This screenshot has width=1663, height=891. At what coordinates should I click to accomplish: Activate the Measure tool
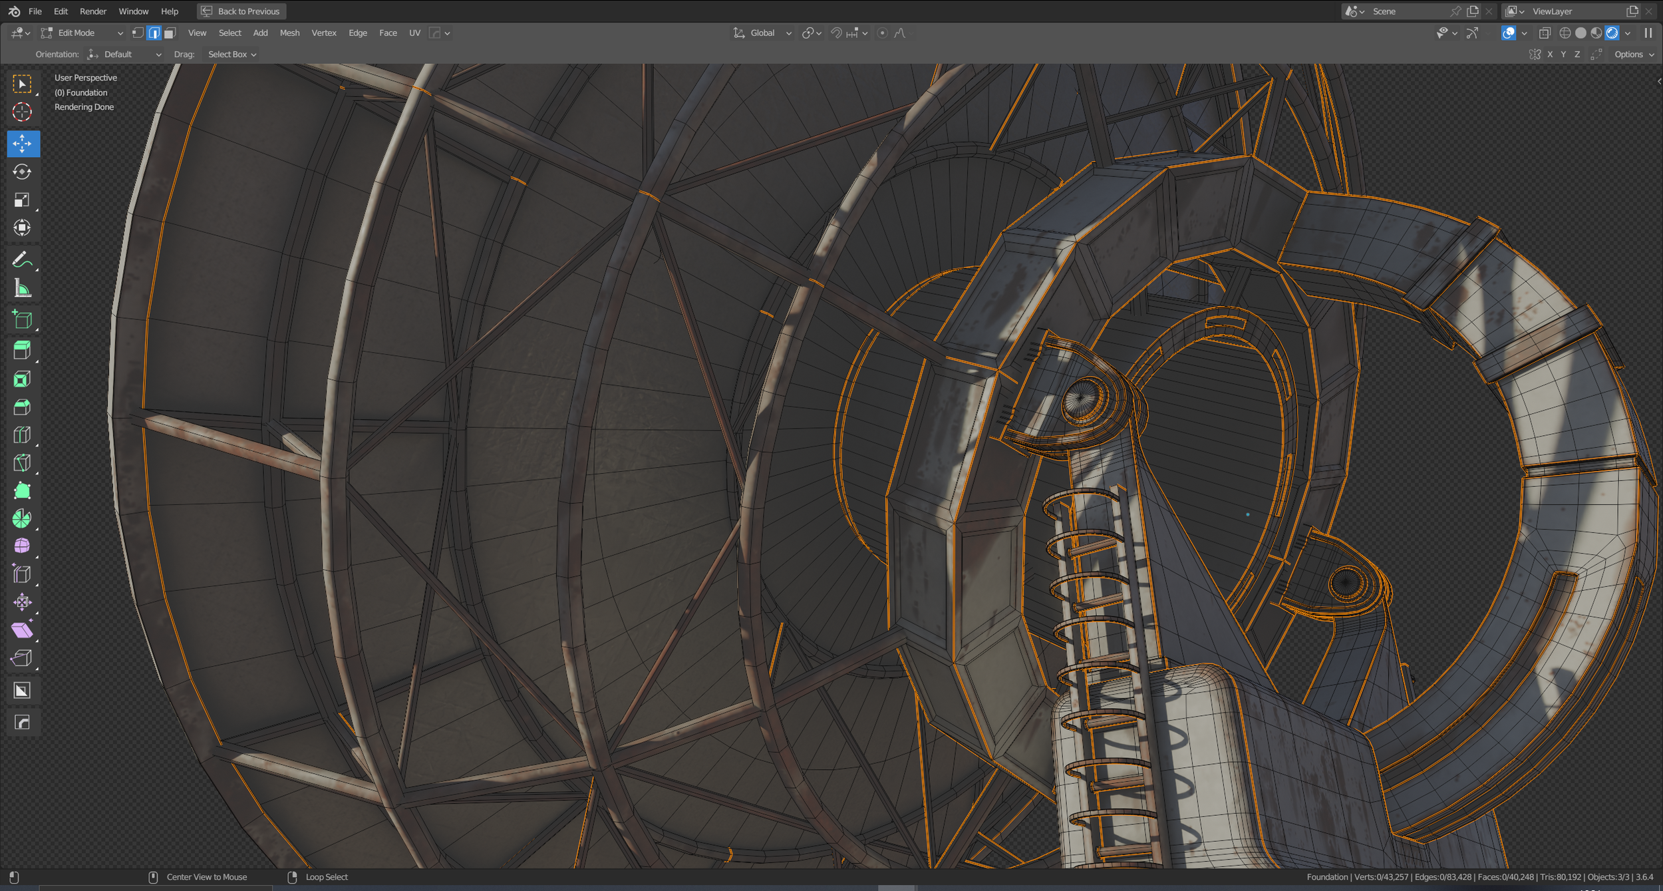pos(22,289)
